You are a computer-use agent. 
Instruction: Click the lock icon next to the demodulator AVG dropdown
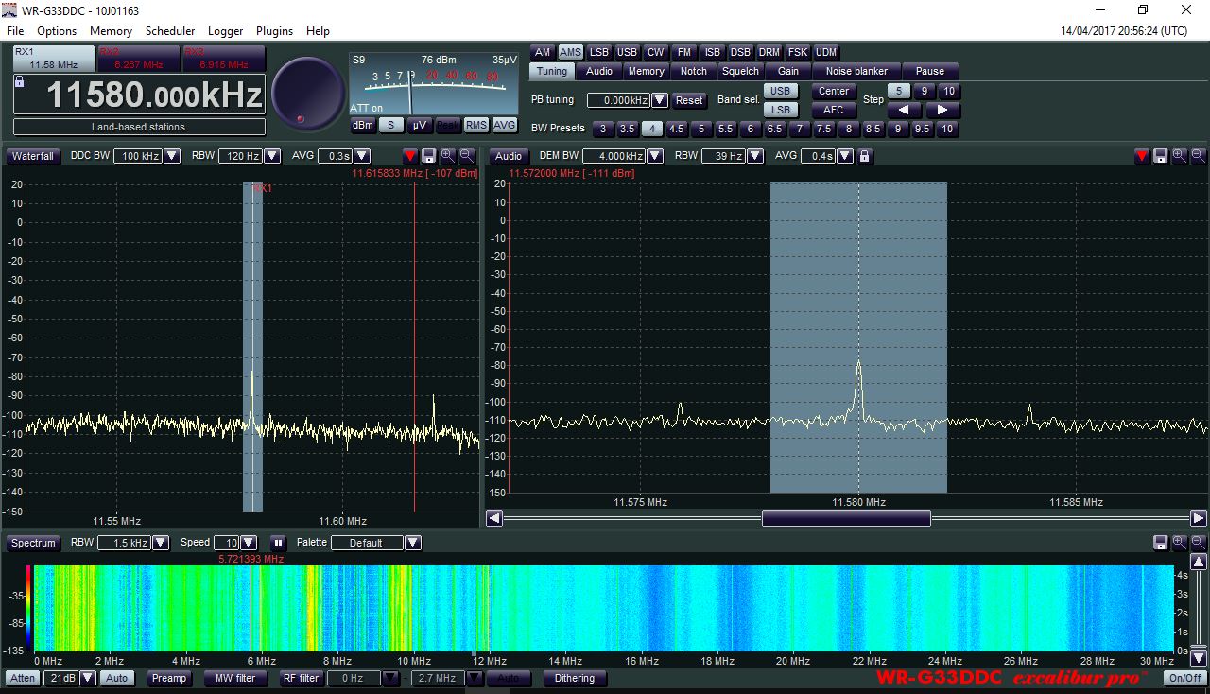[x=864, y=156]
